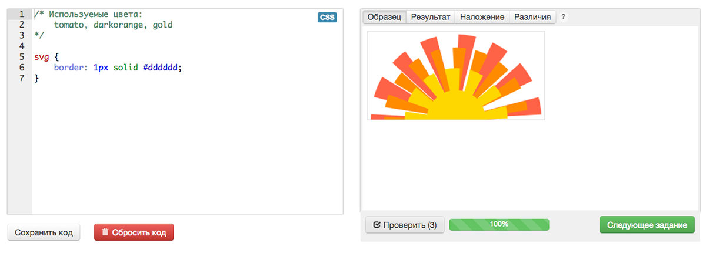Click line number 7 in the gutter
The image size is (706, 253).
[21, 78]
